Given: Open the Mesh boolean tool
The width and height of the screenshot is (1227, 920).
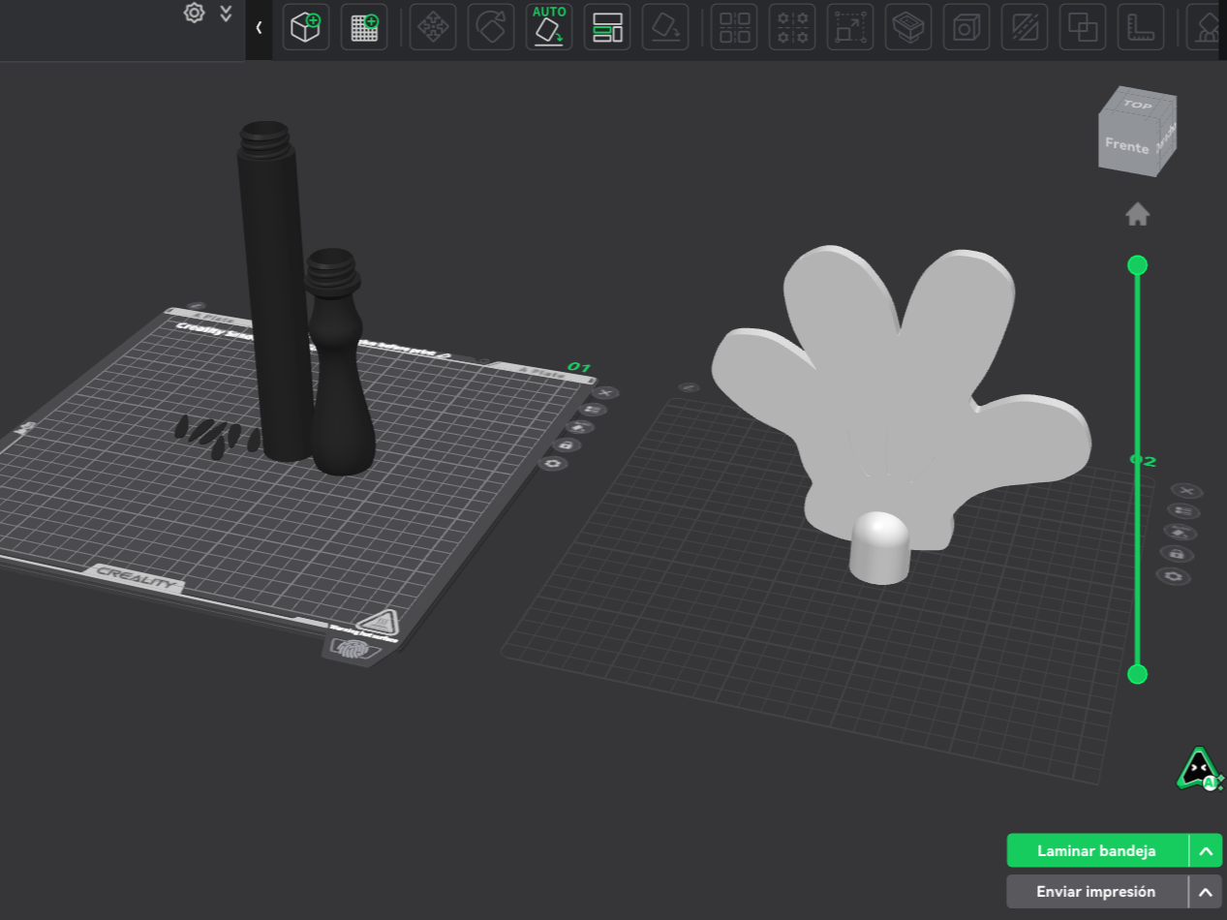Looking at the screenshot, I should tap(1083, 27).
